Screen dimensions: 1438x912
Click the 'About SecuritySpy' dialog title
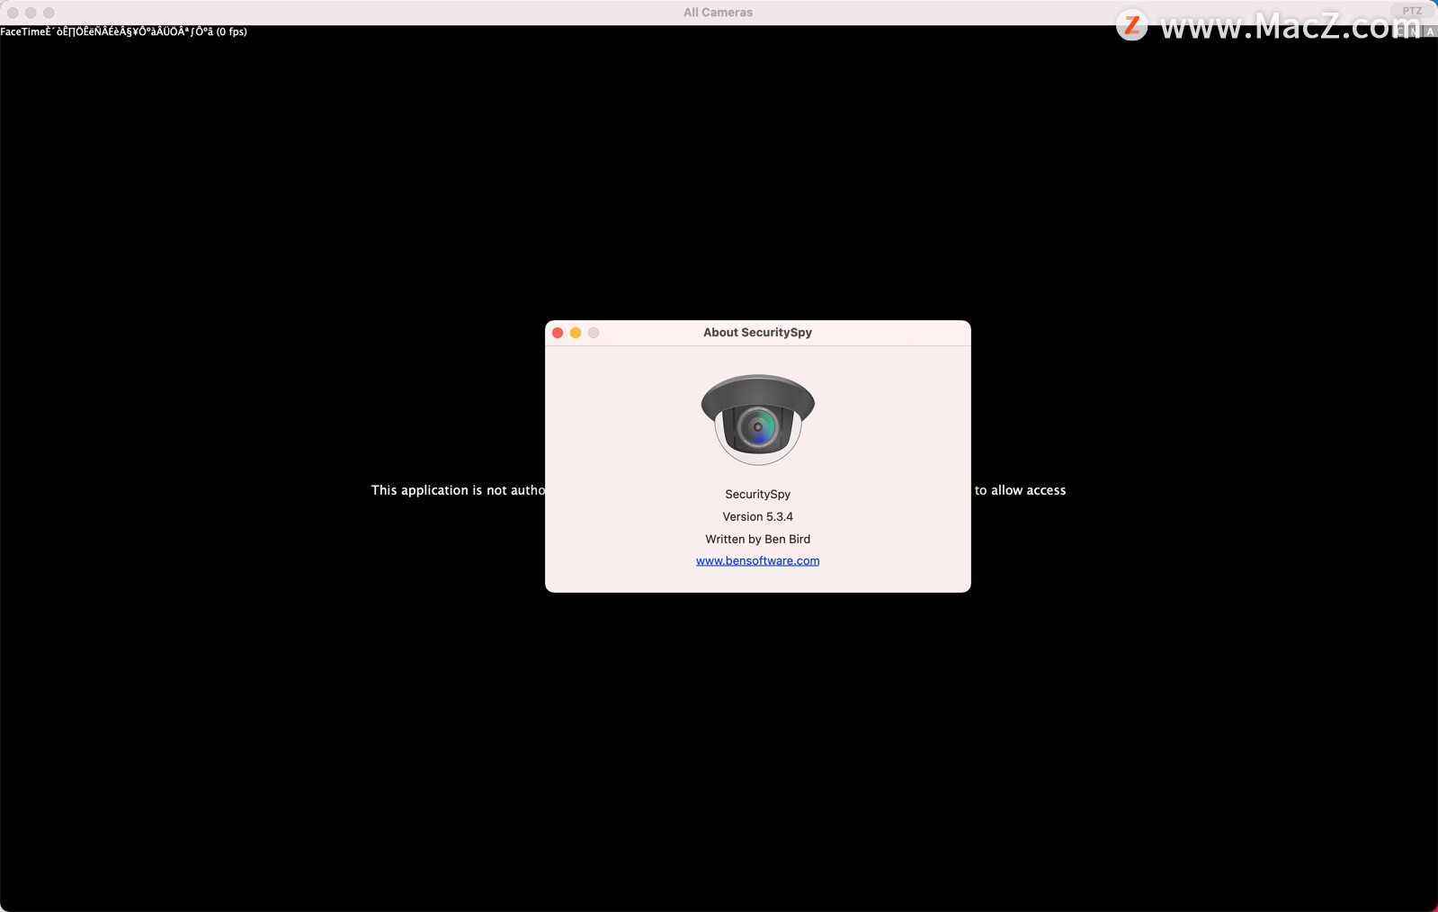(757, 332)
